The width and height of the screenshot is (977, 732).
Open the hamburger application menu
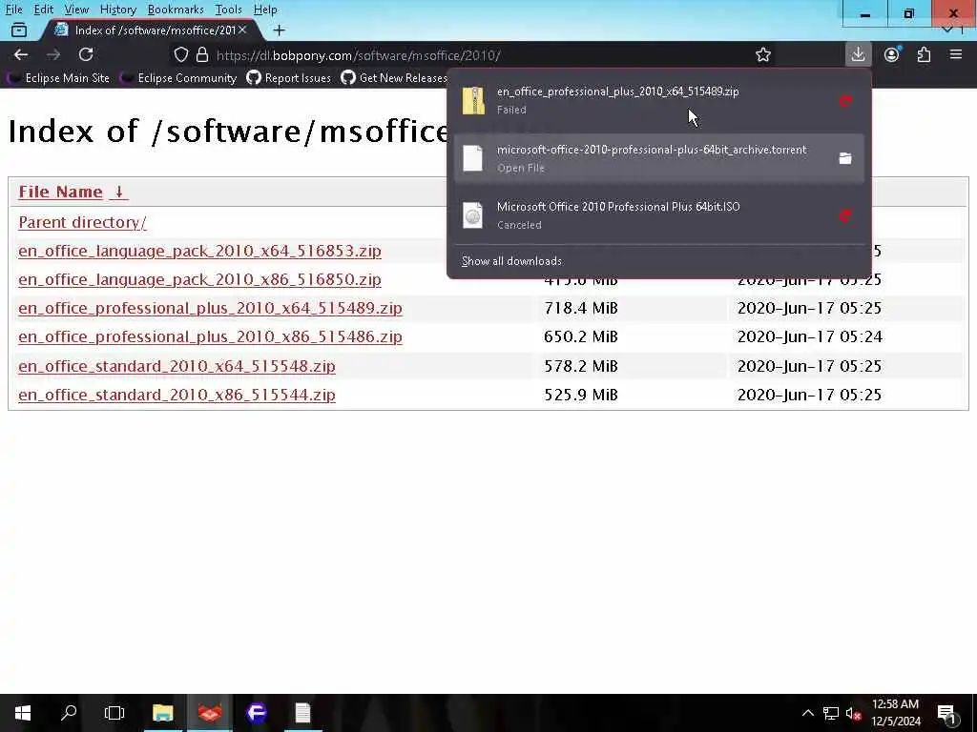[x=956, y=54]
